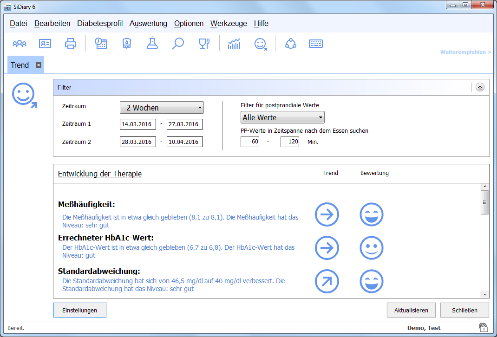
Task: Open the calendar clock logbook icon
Action: [101, 44]
